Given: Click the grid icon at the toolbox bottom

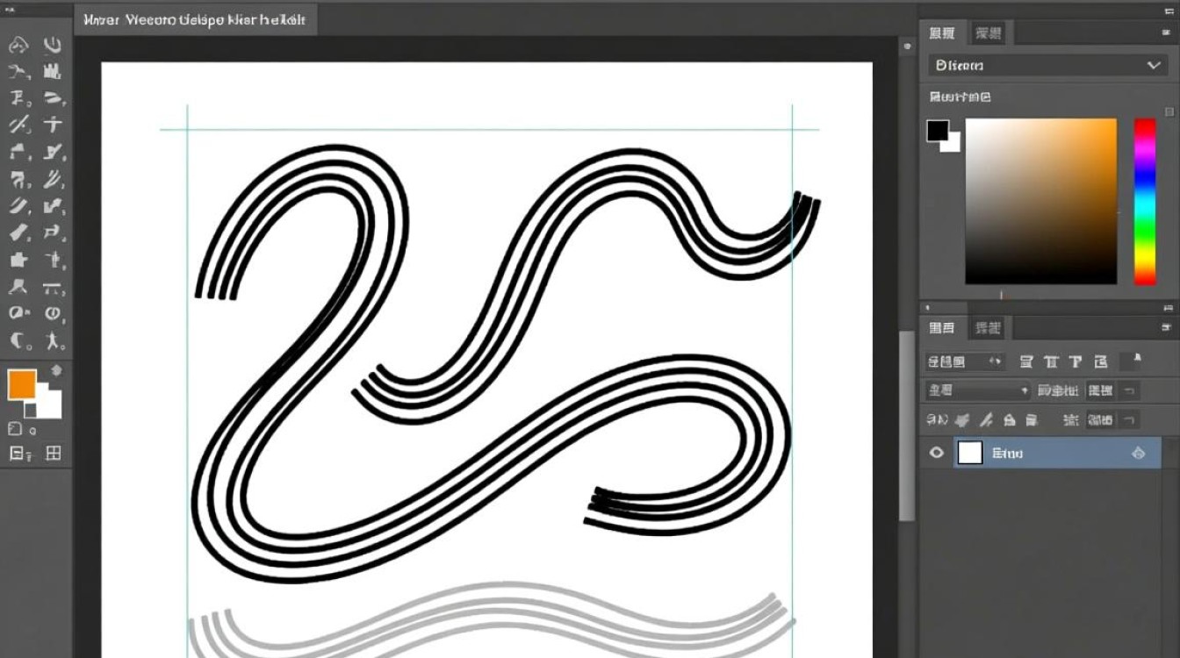Looking at the screenshot, I should click(x=54, y=453).
